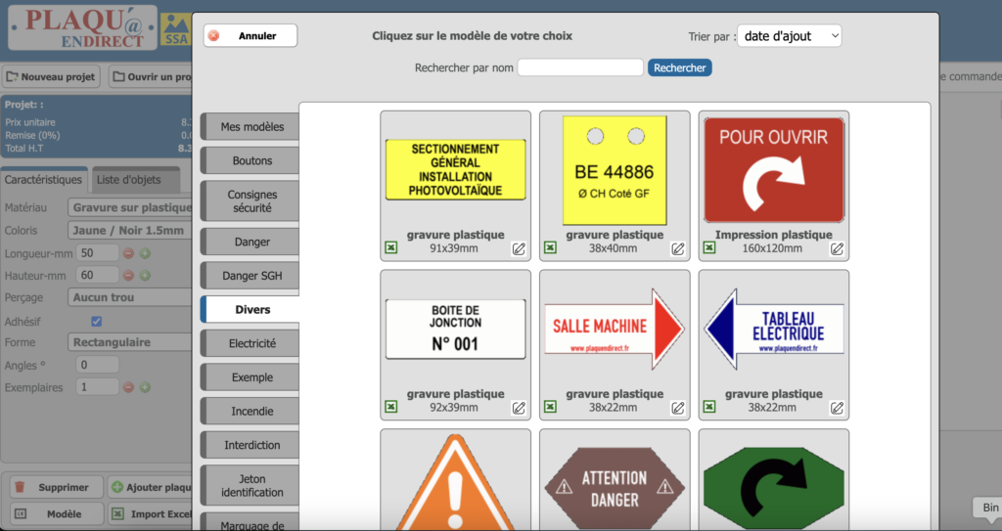Image resolution: width=1002 pixels, height=531 pixels.
Task: Click the Excel icon under BOITE DE JONCTION model
Action: pyautogui.click(x=390, y=407)
